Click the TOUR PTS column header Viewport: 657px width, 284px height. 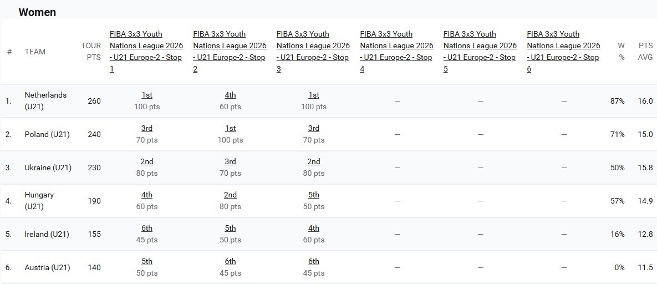click(91, 52)
